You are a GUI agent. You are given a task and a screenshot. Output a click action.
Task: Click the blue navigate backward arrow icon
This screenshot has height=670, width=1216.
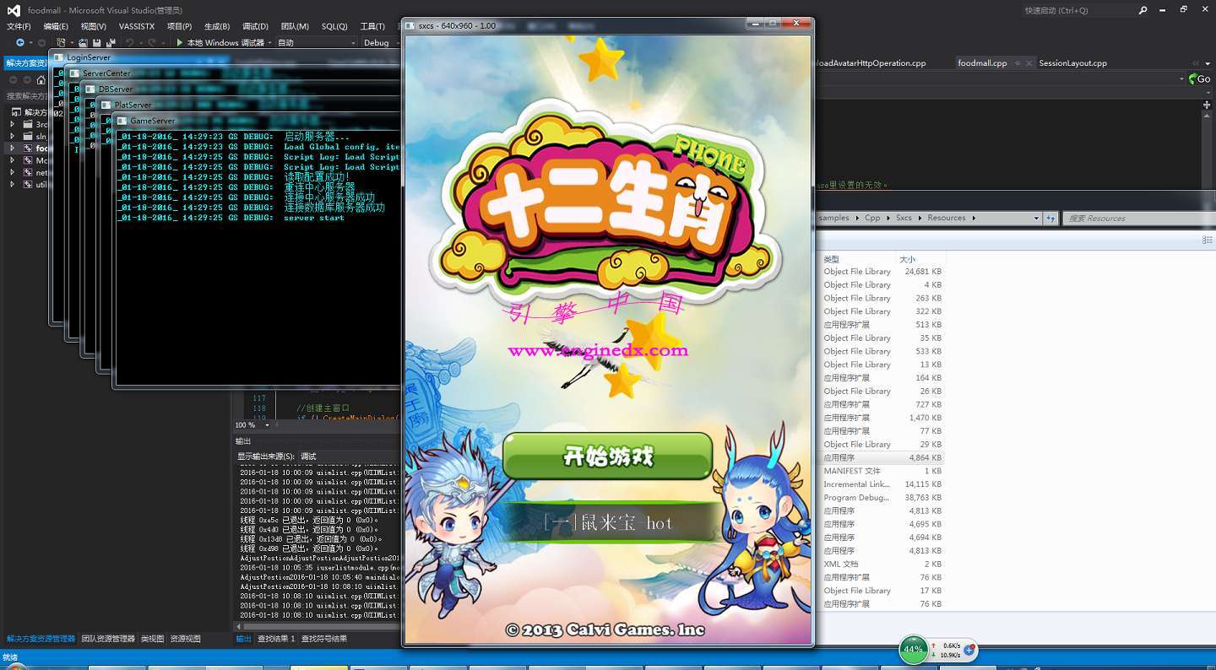coord(20,42)
